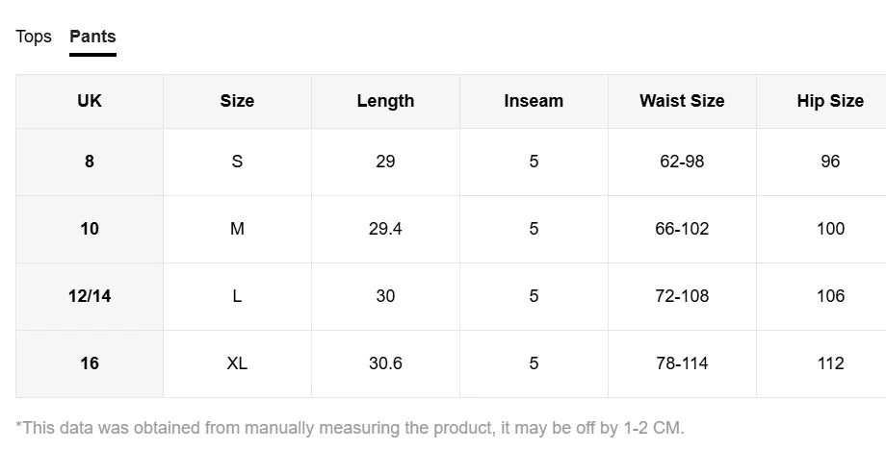
Task: Click the 106 hip size value
Action: [x=830, y=296]
